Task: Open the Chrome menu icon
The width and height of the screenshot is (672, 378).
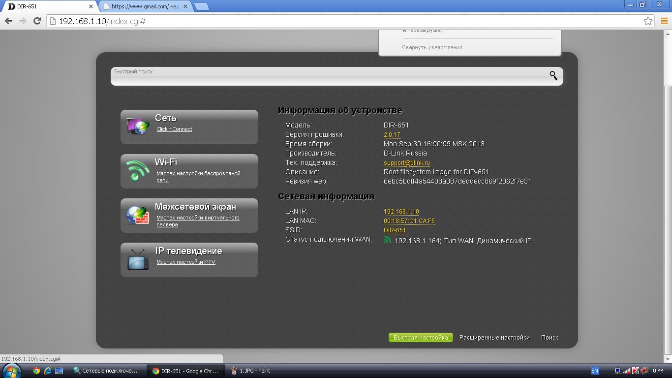Action: point(664,21)
